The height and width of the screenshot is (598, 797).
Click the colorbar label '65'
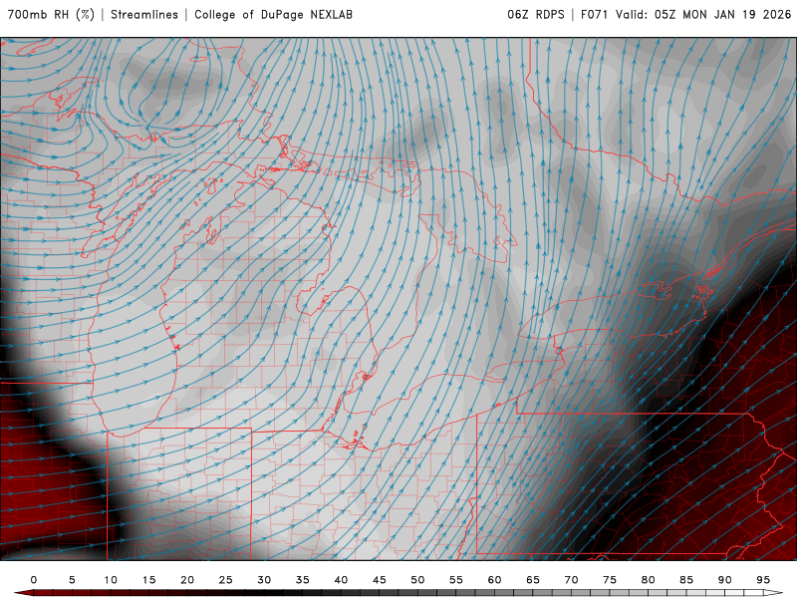533,580
